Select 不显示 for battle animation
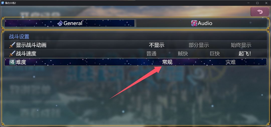This screenshot has width=271, height=127. (x=157, y=45)
